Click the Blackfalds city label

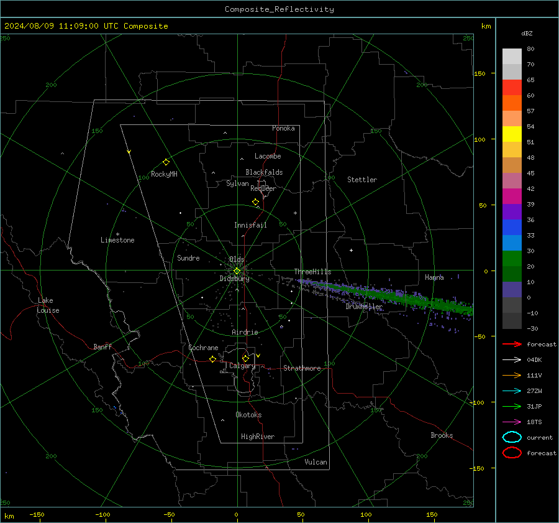click(x=264, y=172)
